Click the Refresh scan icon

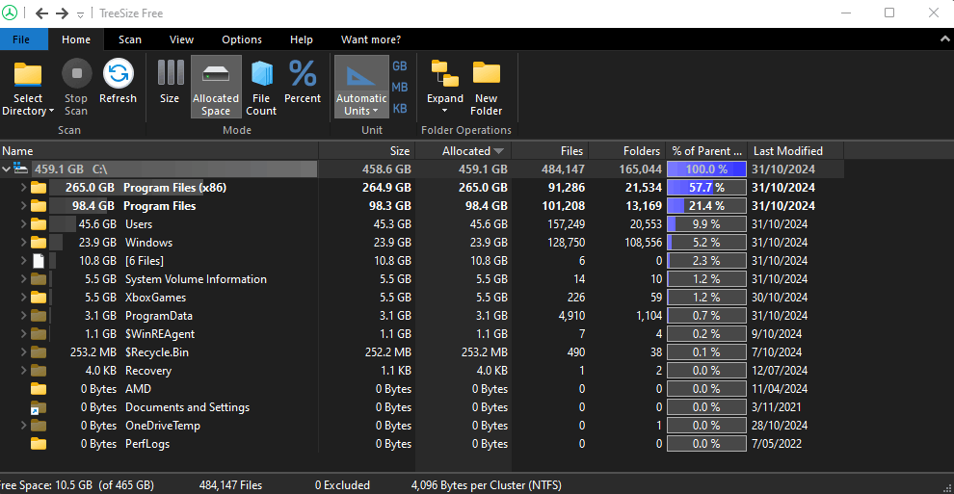118,73
